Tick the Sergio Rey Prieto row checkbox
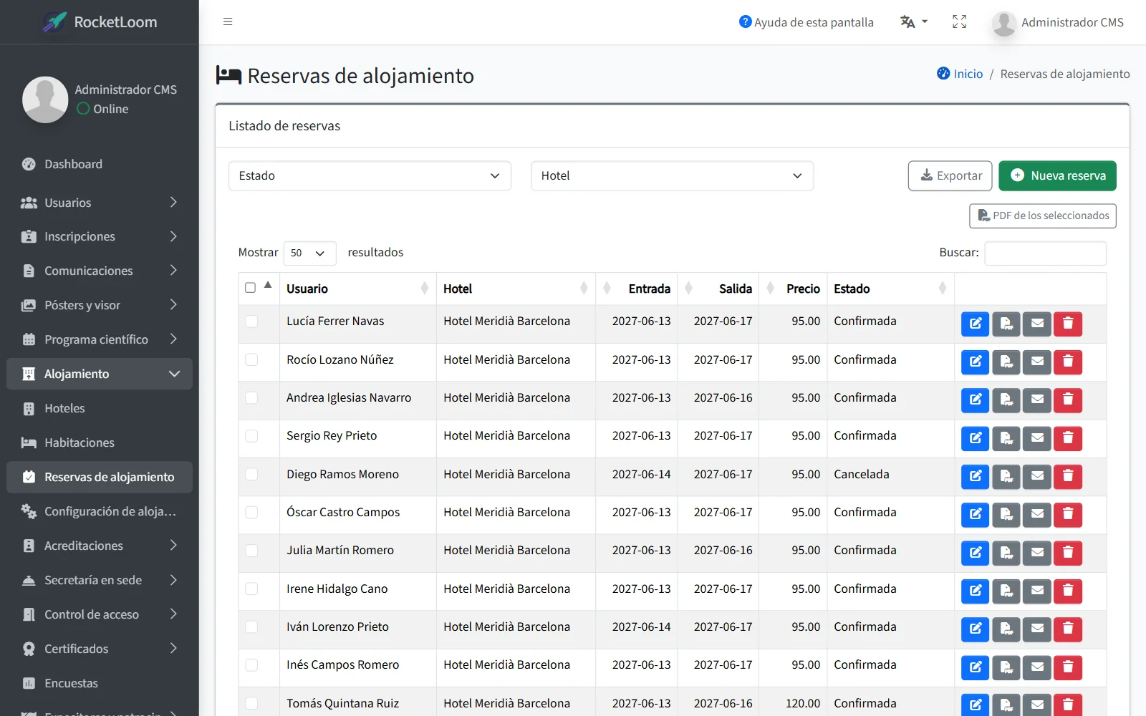 tap(251, 436)
